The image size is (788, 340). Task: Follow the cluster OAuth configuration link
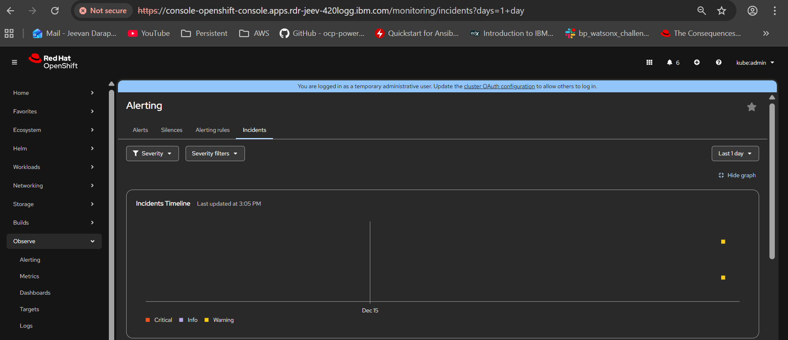point(499,86)
